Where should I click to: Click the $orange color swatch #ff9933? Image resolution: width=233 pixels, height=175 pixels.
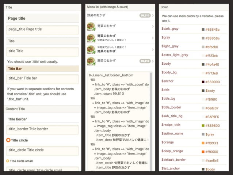pos(203,143)
